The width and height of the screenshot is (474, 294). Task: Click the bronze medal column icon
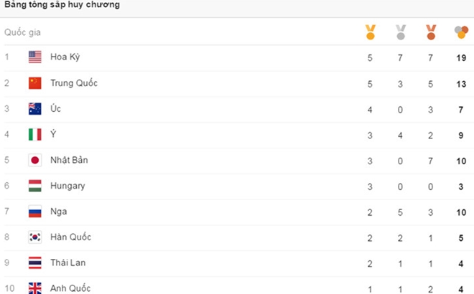click(x=431, y=32)
